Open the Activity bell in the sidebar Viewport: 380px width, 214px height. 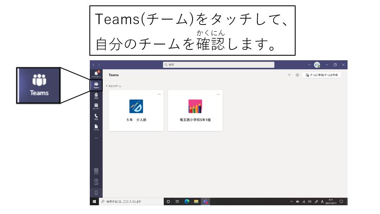coord(96,74)
